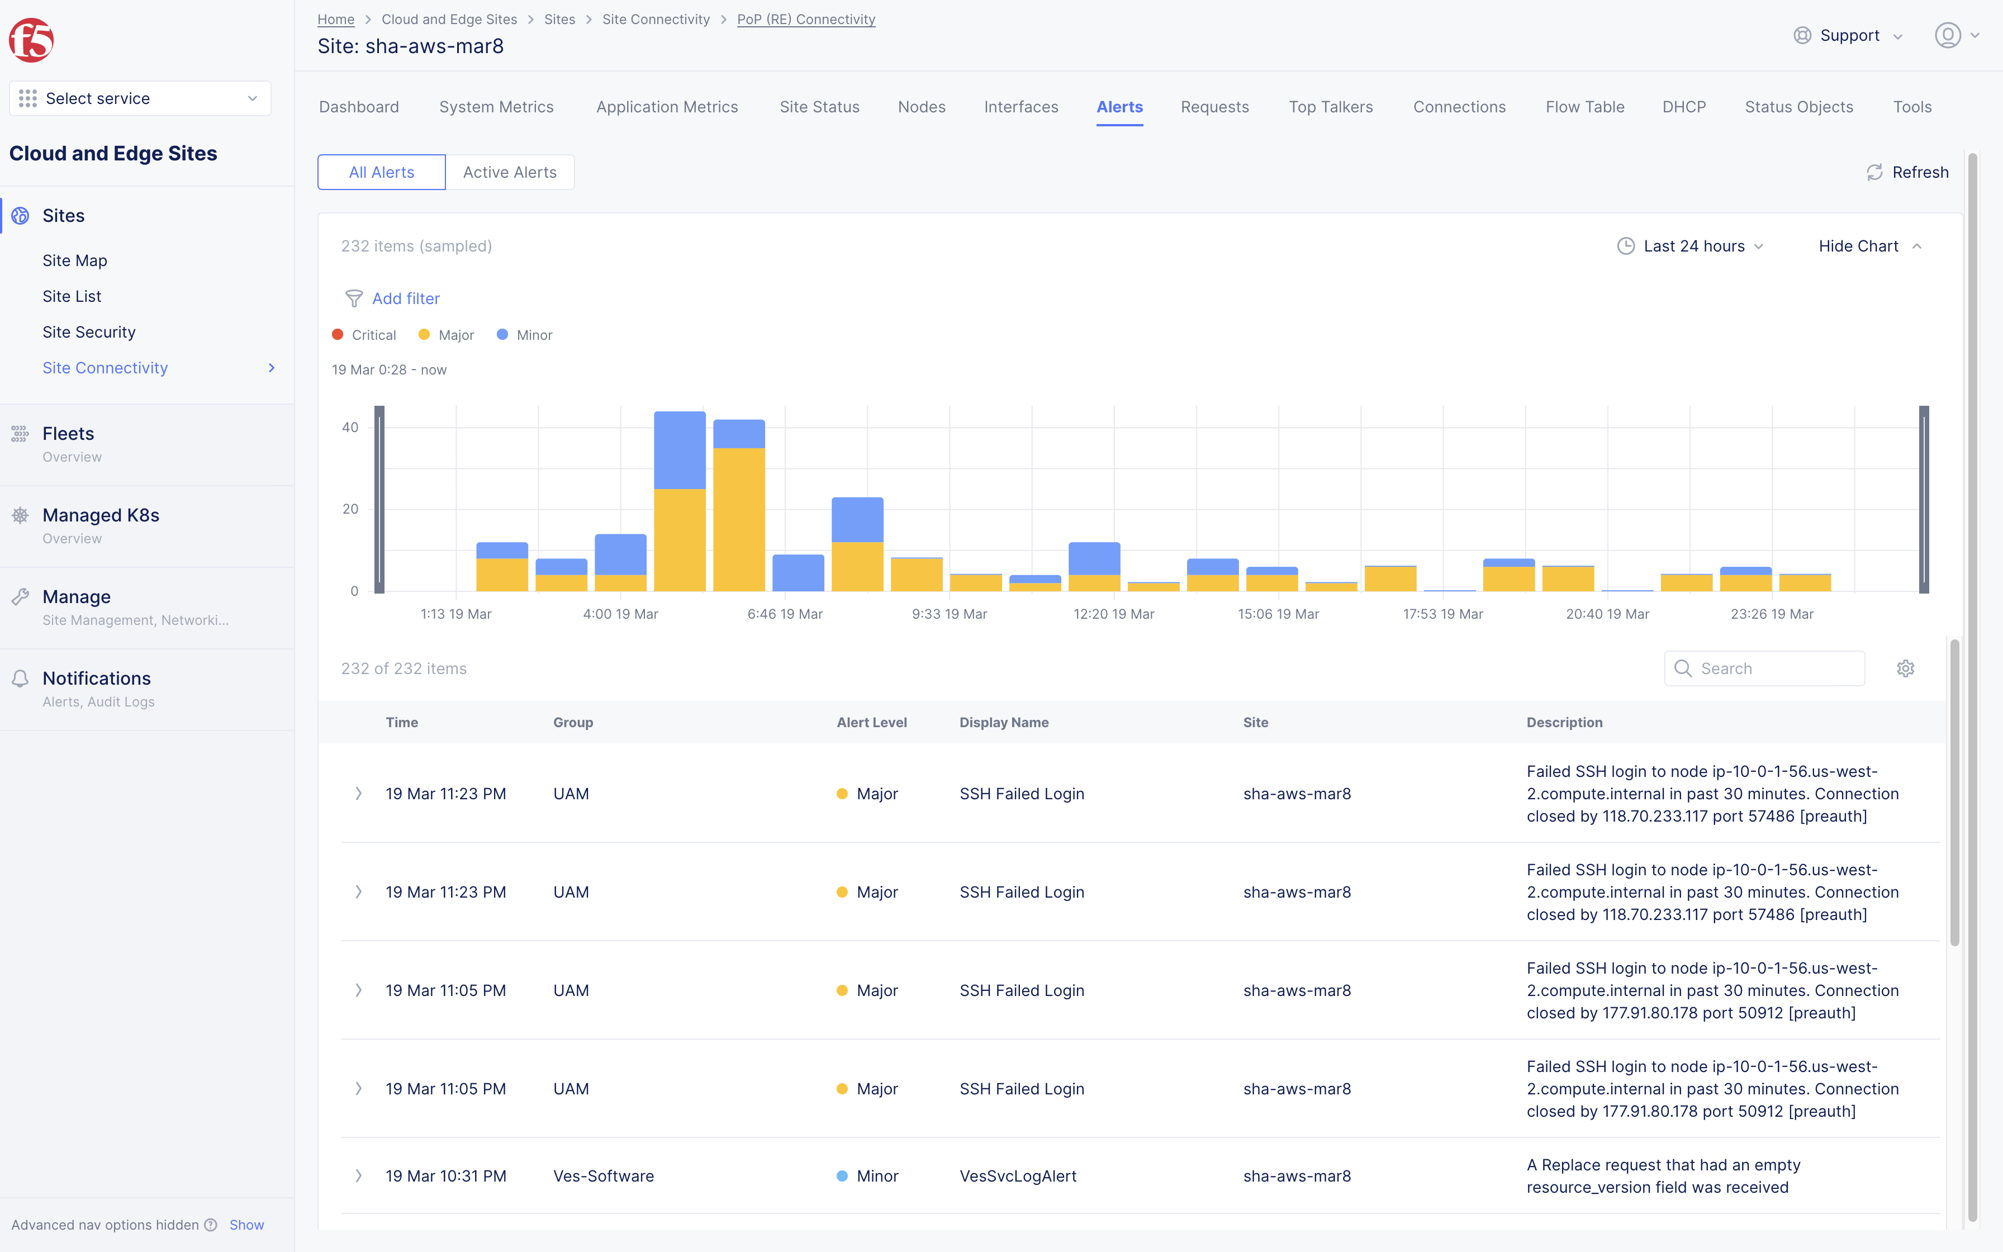Click the Add filter funnel icon
This screenshot has width=2003, height=1252.
tap(354, 298)
